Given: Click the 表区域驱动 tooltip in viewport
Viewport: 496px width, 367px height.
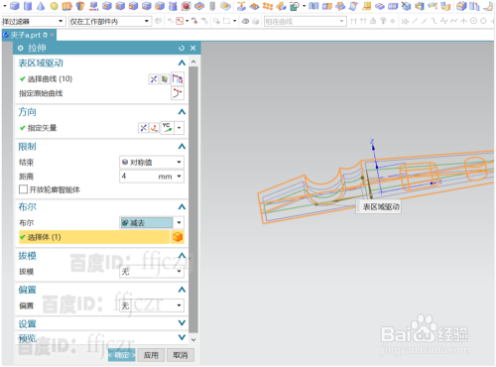Looking at the screenshot, I should pyautogui.click(x=379, y=207).
